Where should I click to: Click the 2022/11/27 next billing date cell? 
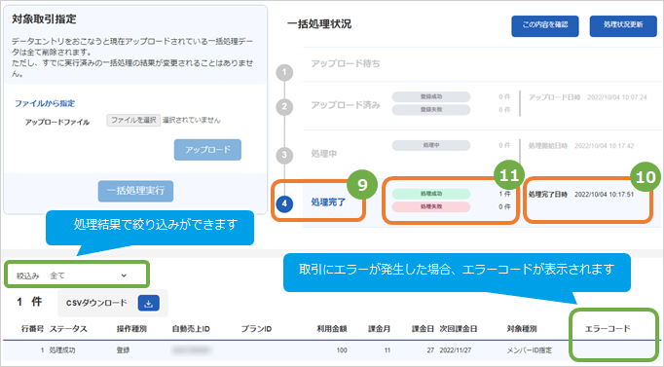[456, 350]
